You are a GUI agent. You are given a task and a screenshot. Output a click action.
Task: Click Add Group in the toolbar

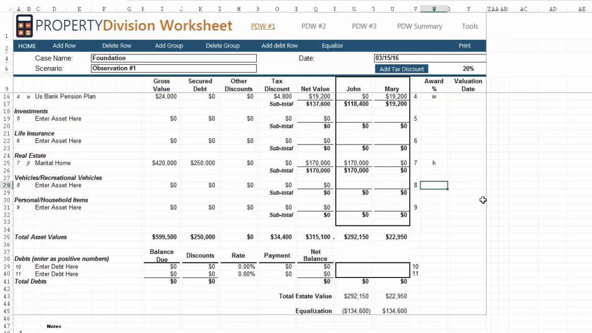[169, 46]
